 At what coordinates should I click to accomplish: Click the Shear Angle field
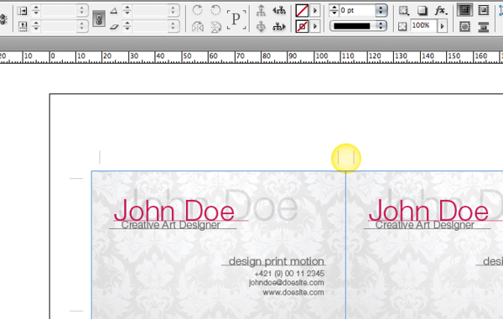(151, 26)
